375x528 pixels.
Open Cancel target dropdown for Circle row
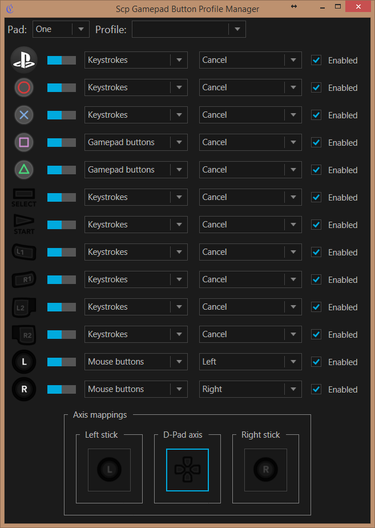(x=250, y=87)
